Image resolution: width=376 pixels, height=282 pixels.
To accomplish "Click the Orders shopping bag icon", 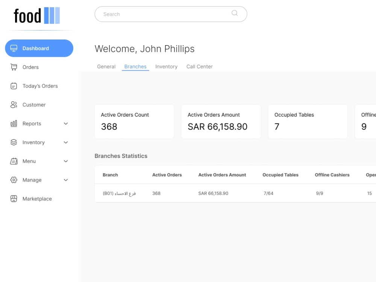I will coord(14,67).
